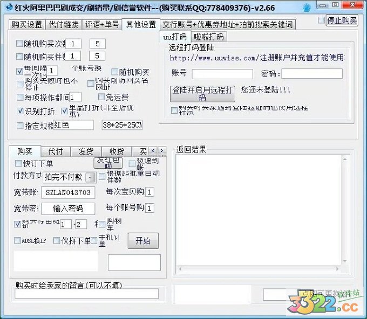
Task: Enable the 购物车 checkbox
Action: 103,224
